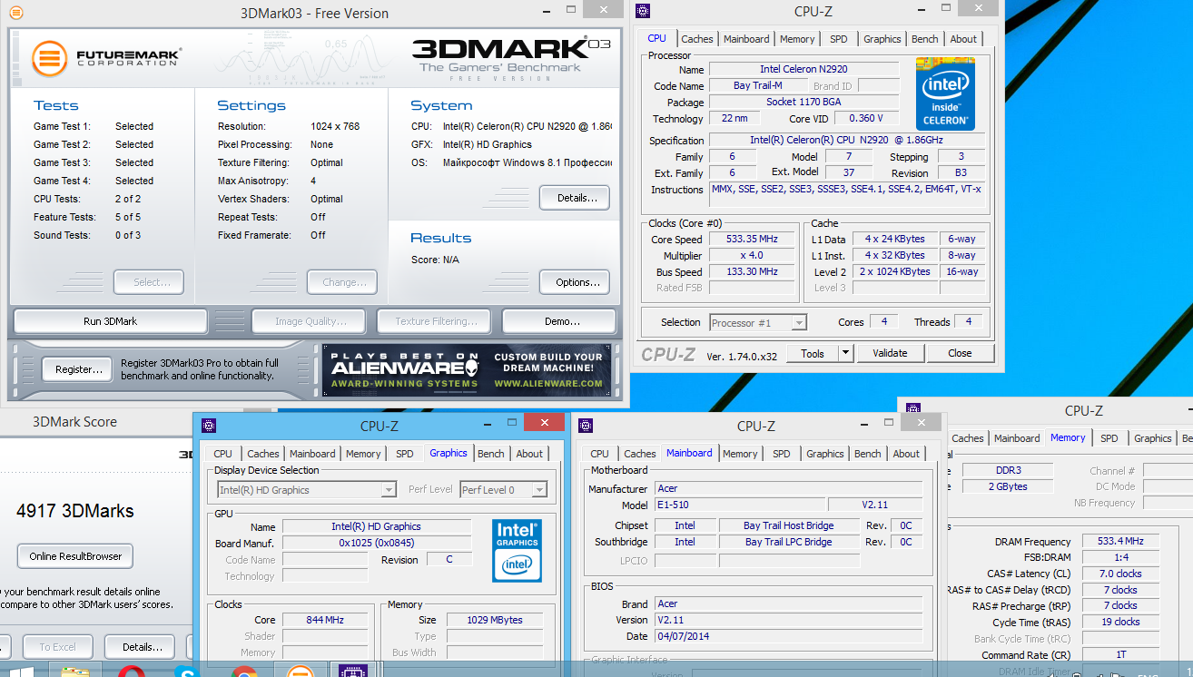
Task: Click the Bus Speed 133.30 MHz value
Action: [753, 271]
